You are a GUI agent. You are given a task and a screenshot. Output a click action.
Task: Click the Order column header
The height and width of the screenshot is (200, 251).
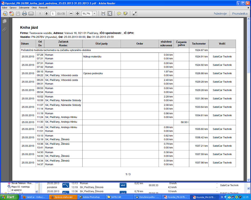coord(140,43)
